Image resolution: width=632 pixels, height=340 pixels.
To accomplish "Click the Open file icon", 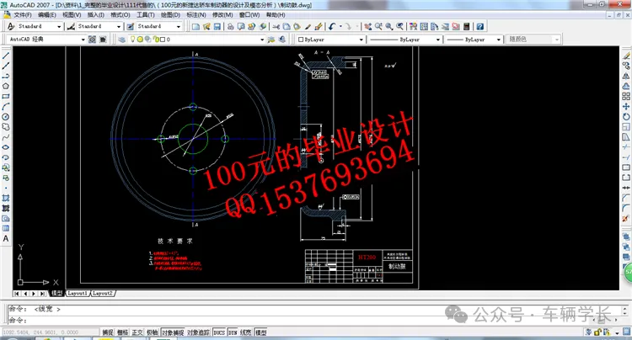I will 206,27.
